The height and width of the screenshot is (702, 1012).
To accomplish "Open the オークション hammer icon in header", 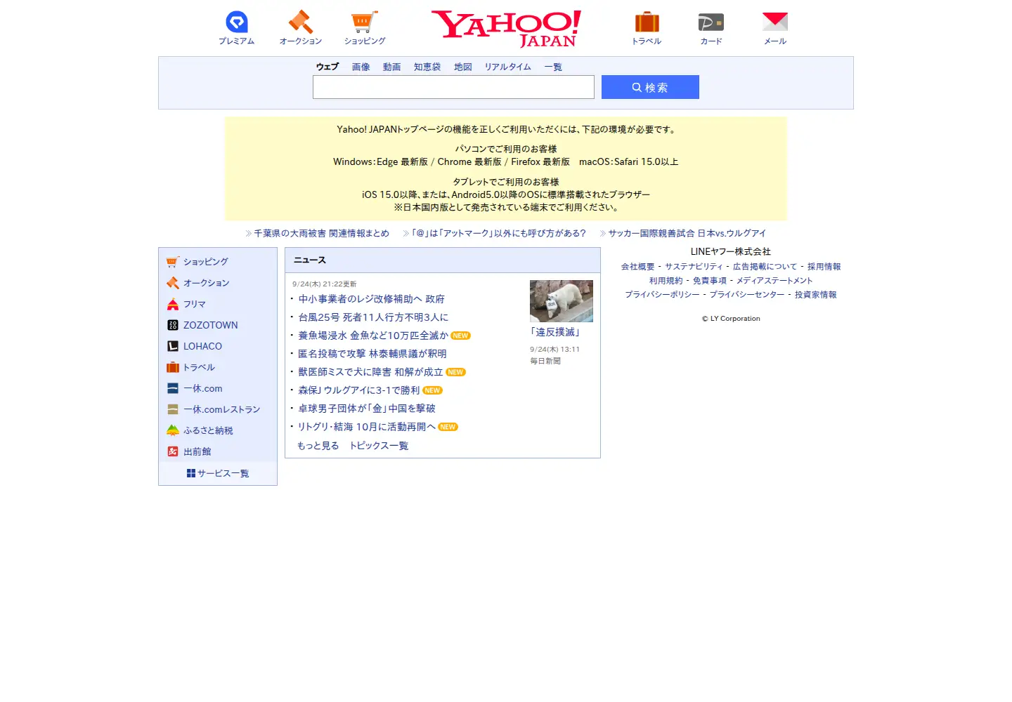I will tap(301, 22).
